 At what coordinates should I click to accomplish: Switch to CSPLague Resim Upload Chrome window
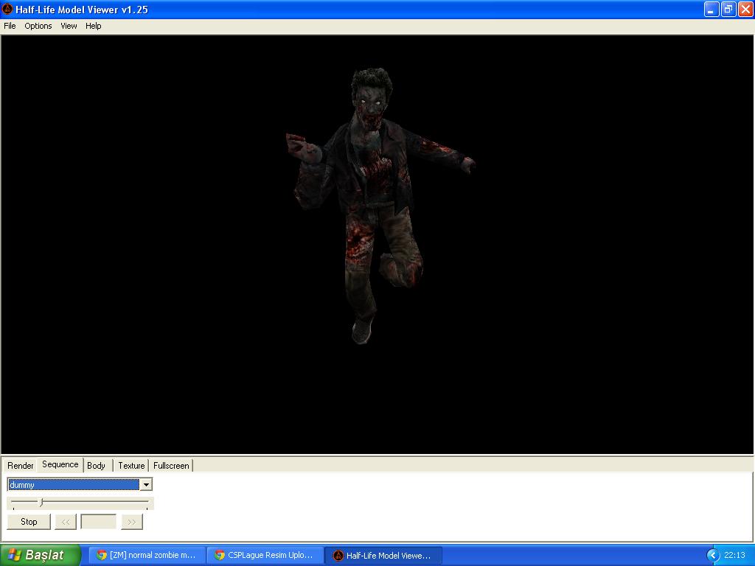click(265, 556)
